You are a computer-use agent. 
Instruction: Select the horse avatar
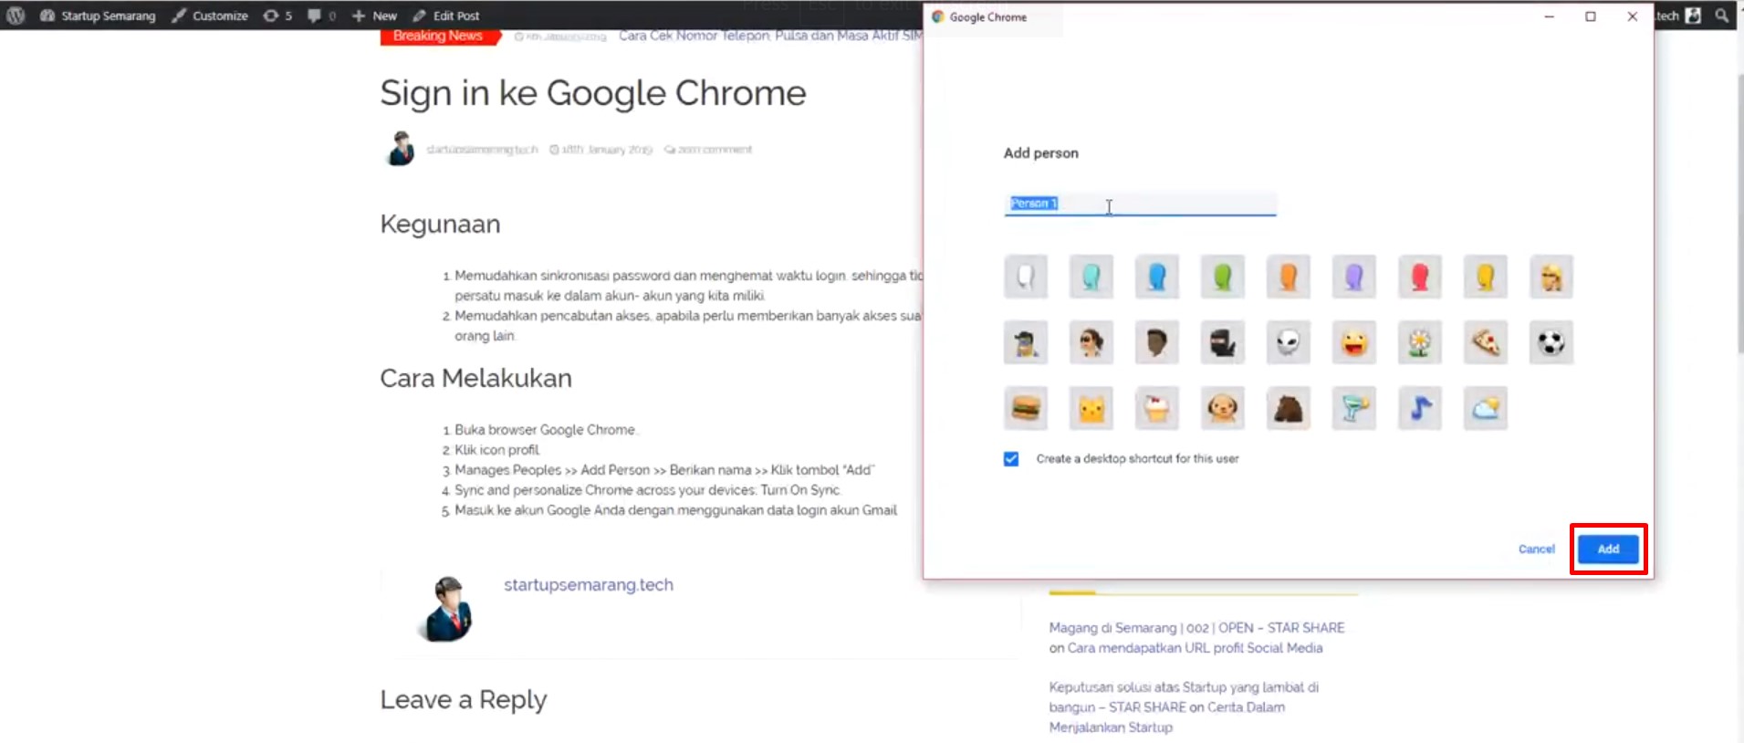click(1289, 408)
